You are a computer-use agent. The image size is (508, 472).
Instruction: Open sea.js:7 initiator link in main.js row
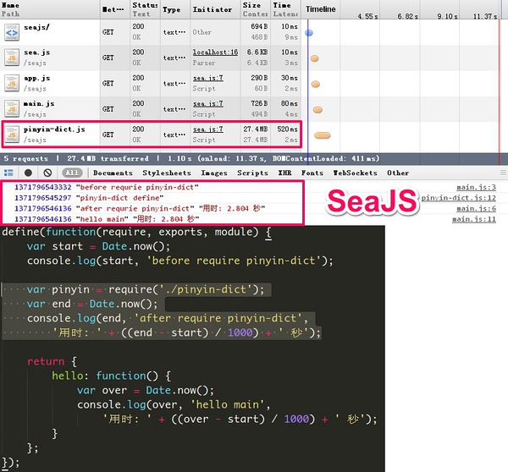click(207, 103)
